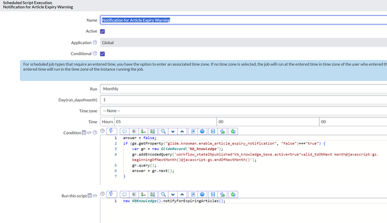The width and height of the screenshot is (387, 223).
Task: Toggle syntax editor macros in Condition toolbar
Action: coord(111,131)
